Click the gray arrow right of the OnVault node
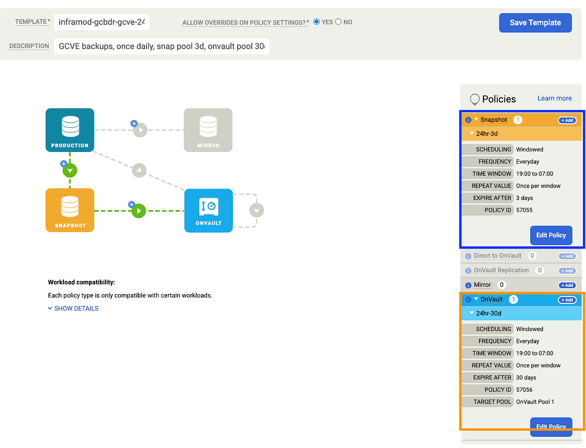Image resolution: width=586 pixels, height=448 pixels. pyautogui.click(x=256, y=210)
